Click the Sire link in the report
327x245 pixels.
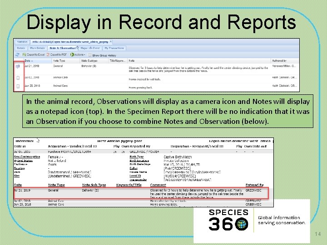pos(17,176)
